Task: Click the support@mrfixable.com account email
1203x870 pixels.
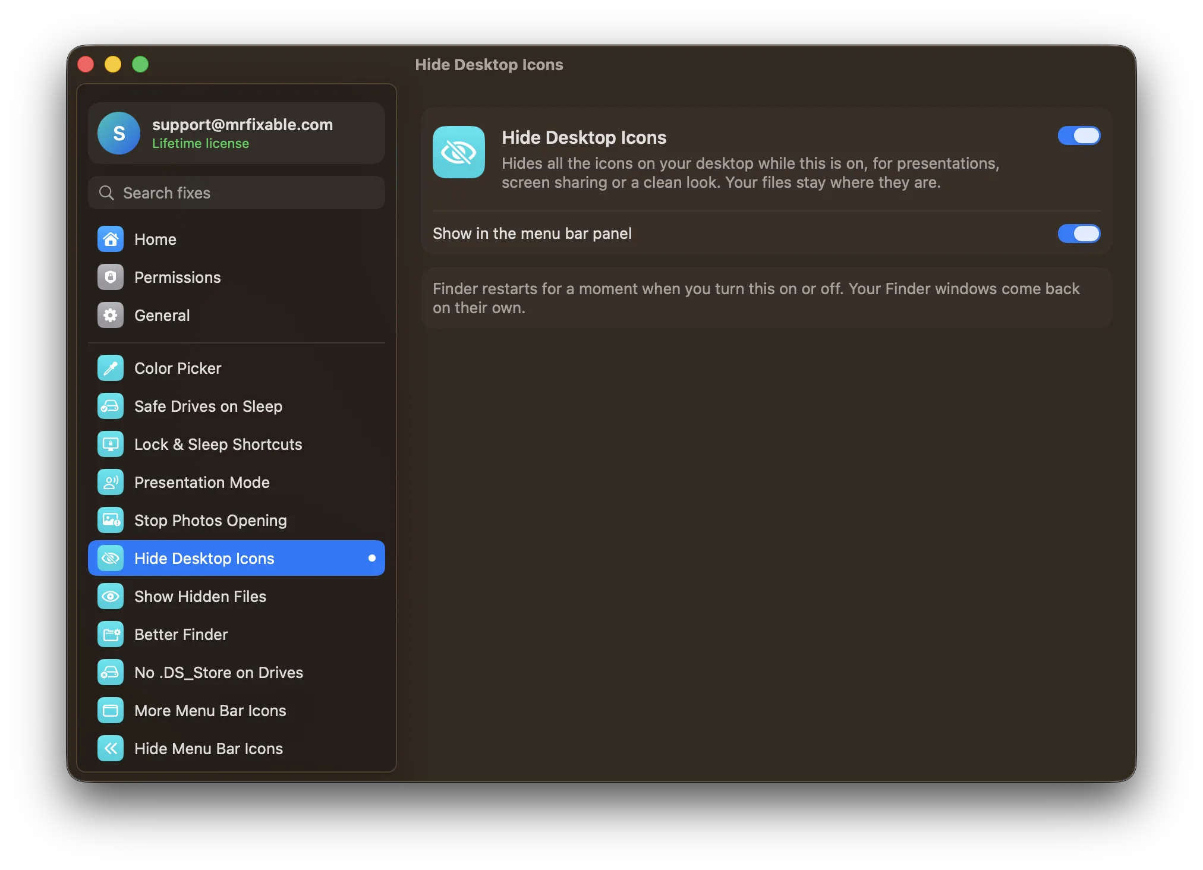Action: 243,124
